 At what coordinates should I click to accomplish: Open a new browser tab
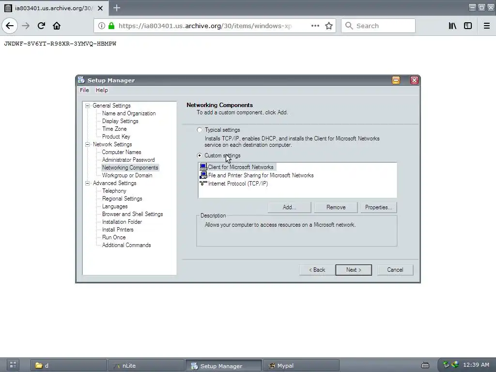pos(117,8)
